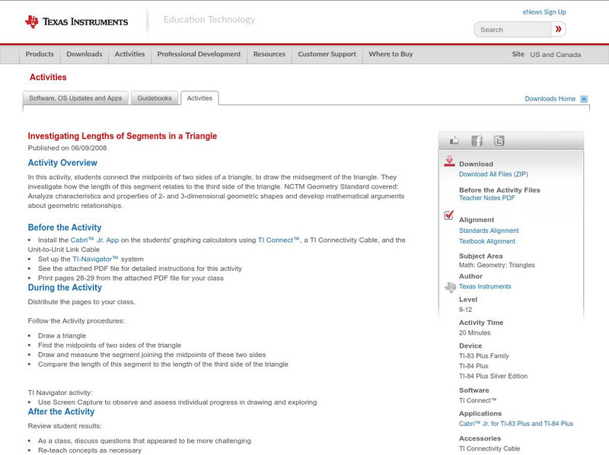This screenshot has height=455, width=609.
Task: Share via the Facebook icon
Action: [477, 141]
